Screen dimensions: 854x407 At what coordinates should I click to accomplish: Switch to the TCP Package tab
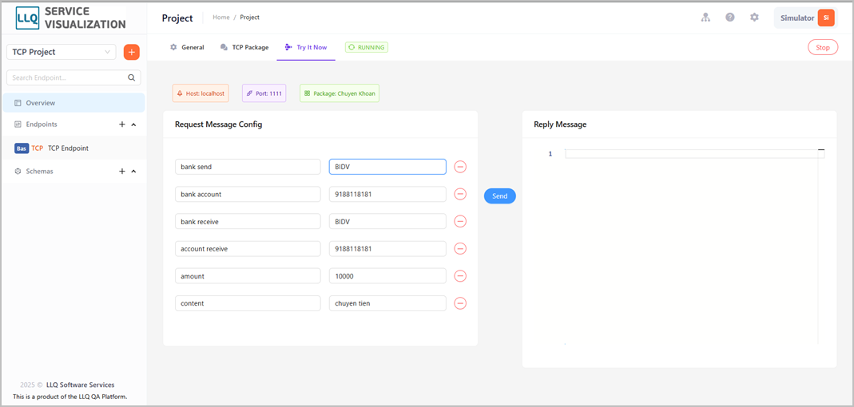[244, 47]
